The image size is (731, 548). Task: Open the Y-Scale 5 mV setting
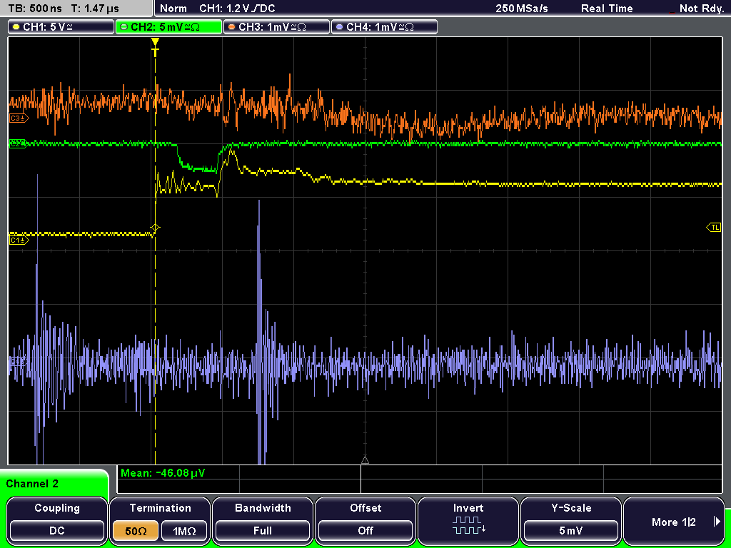570,530
